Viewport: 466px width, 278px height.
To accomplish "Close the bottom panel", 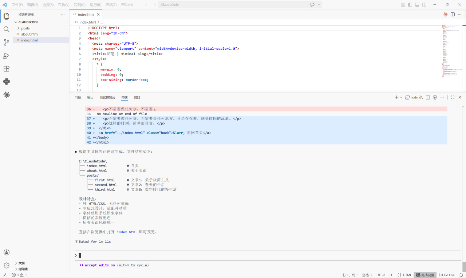I will (x=460, y=97).
